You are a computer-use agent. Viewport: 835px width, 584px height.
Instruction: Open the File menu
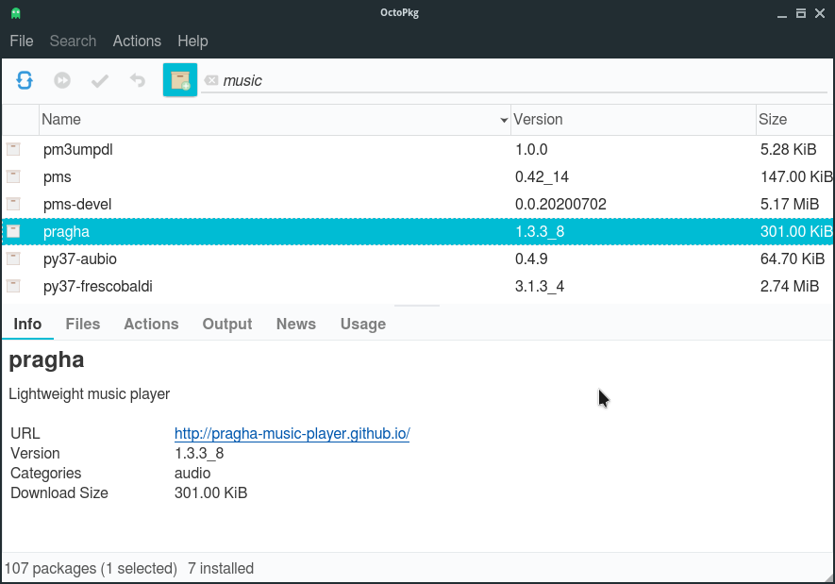coord(22,41)
